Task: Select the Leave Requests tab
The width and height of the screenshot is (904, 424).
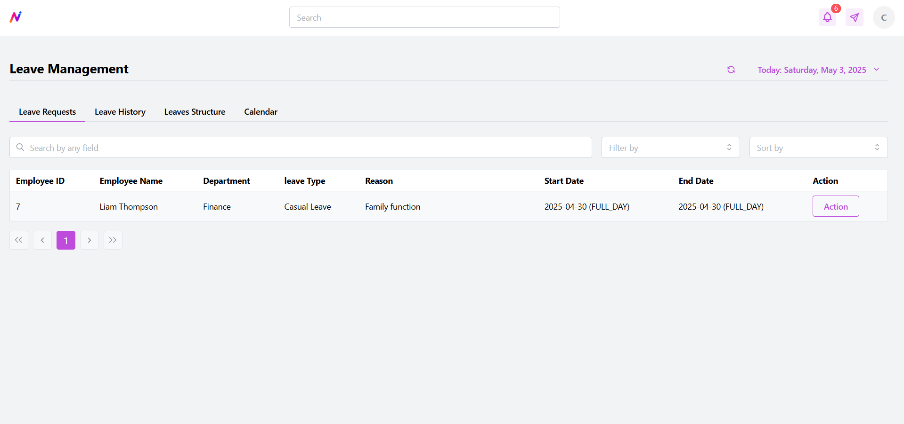Action: pyautogui.click(x=47, y=112)
